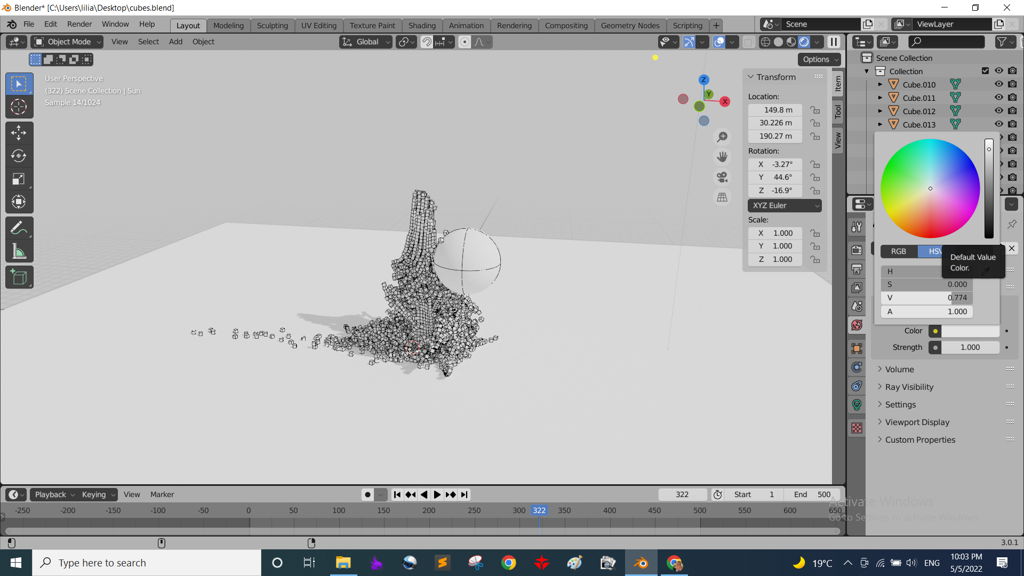Screen dimensions: 1024x576
Task: Click the pan hand icon in viewport
Action: pos(722,157)
